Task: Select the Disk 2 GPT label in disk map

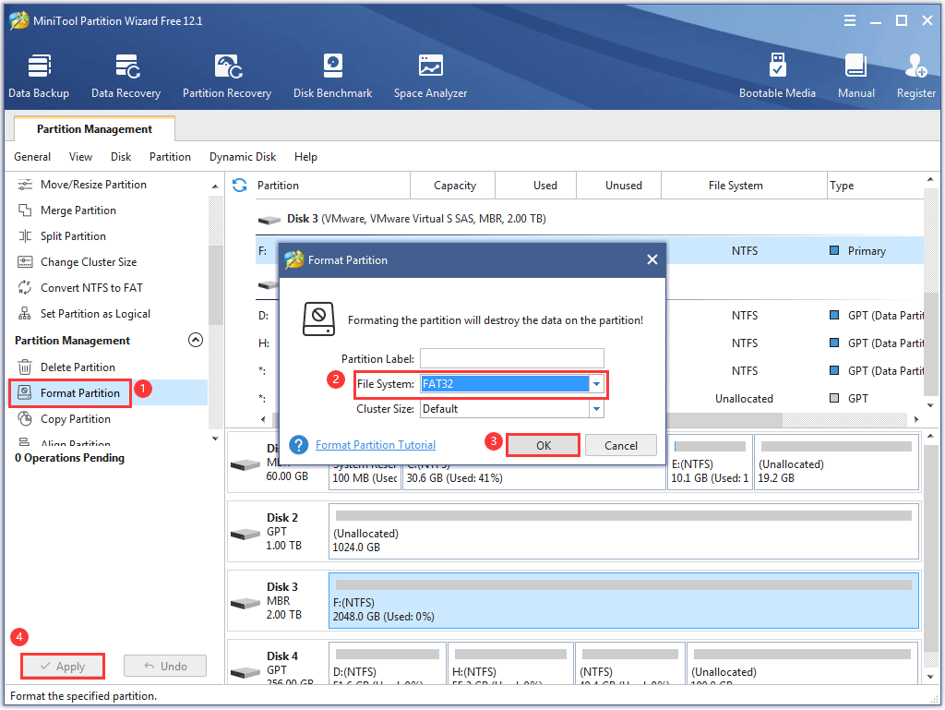Action: 277,532
